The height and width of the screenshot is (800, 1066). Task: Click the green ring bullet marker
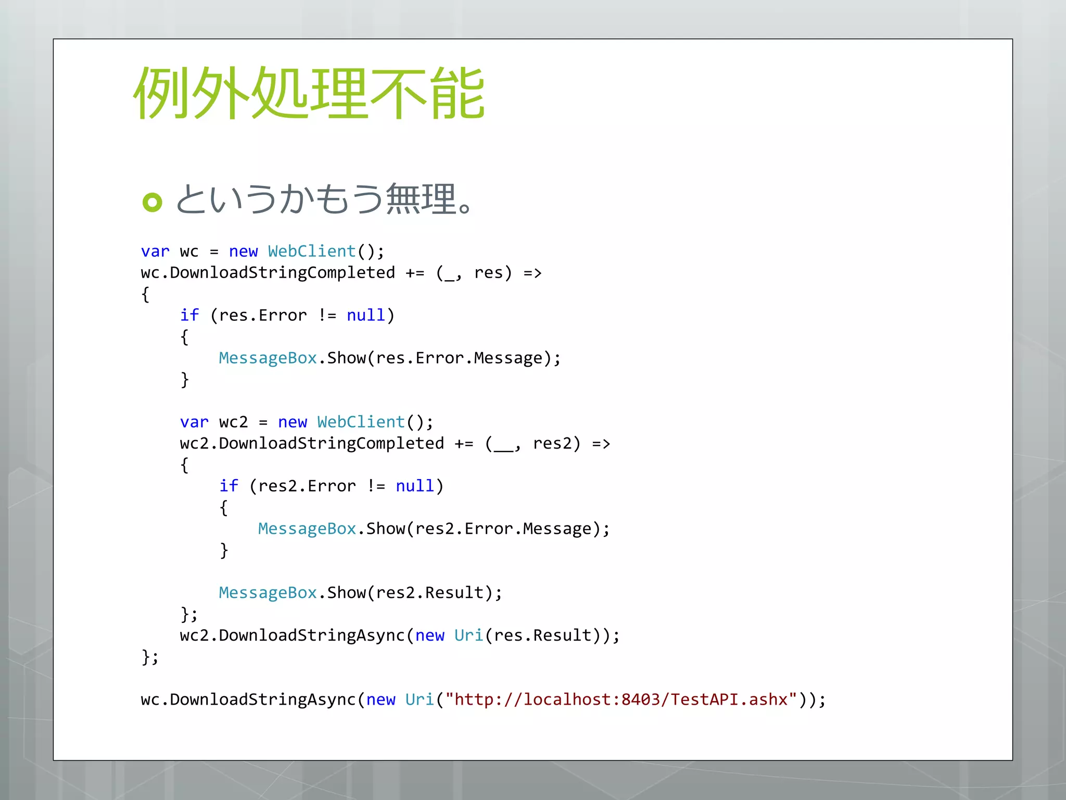coord(153,202)
